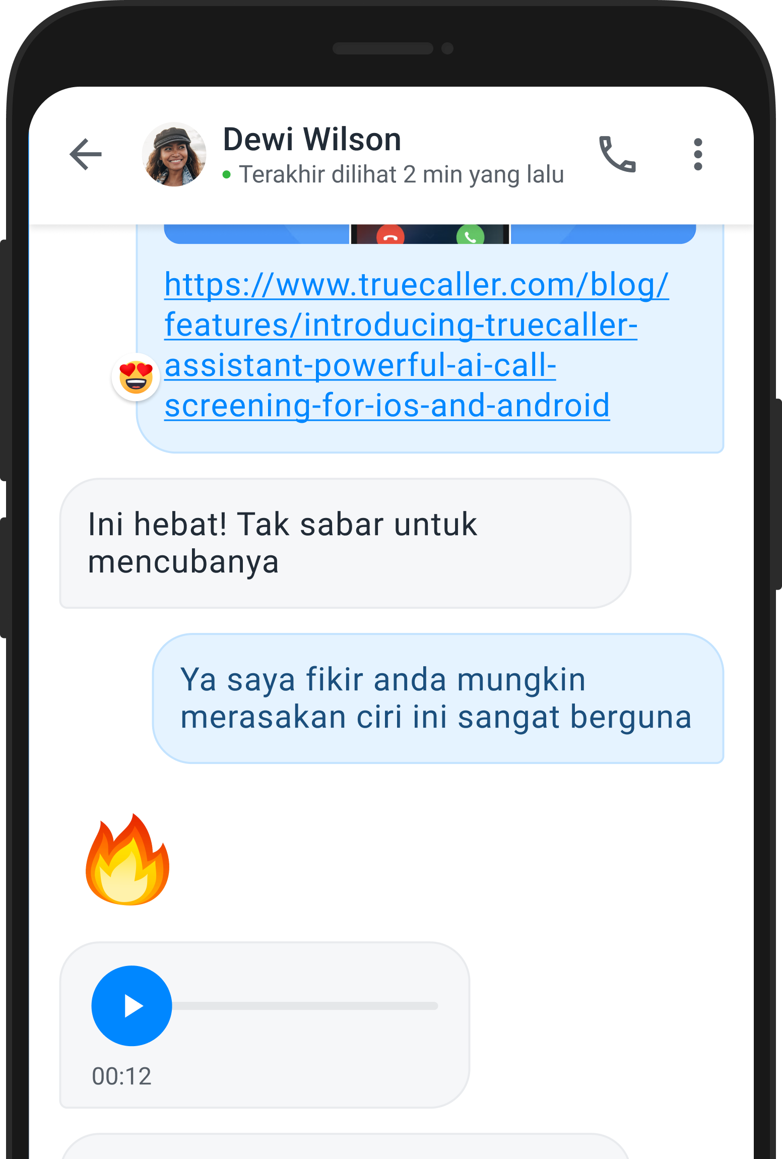This screenshot has width=782, height=1159.
Task: Open Dewi Wilson's profile photo
Action: pos(174,154)
